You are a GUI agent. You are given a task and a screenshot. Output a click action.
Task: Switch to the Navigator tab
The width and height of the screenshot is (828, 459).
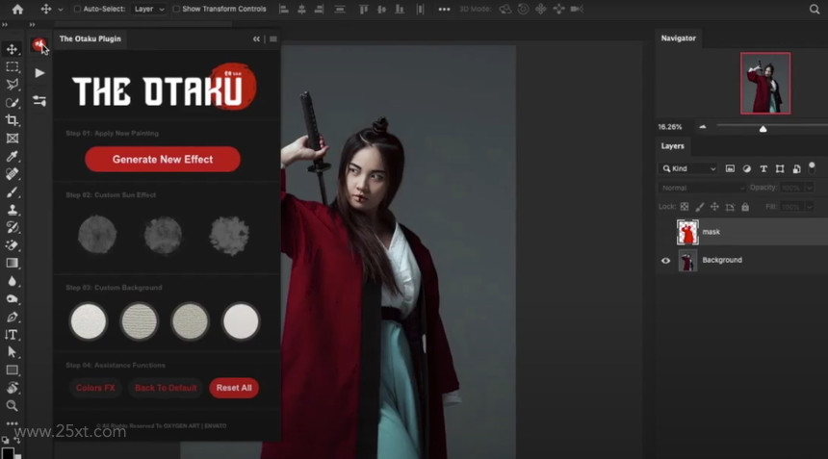coord(679,38)
